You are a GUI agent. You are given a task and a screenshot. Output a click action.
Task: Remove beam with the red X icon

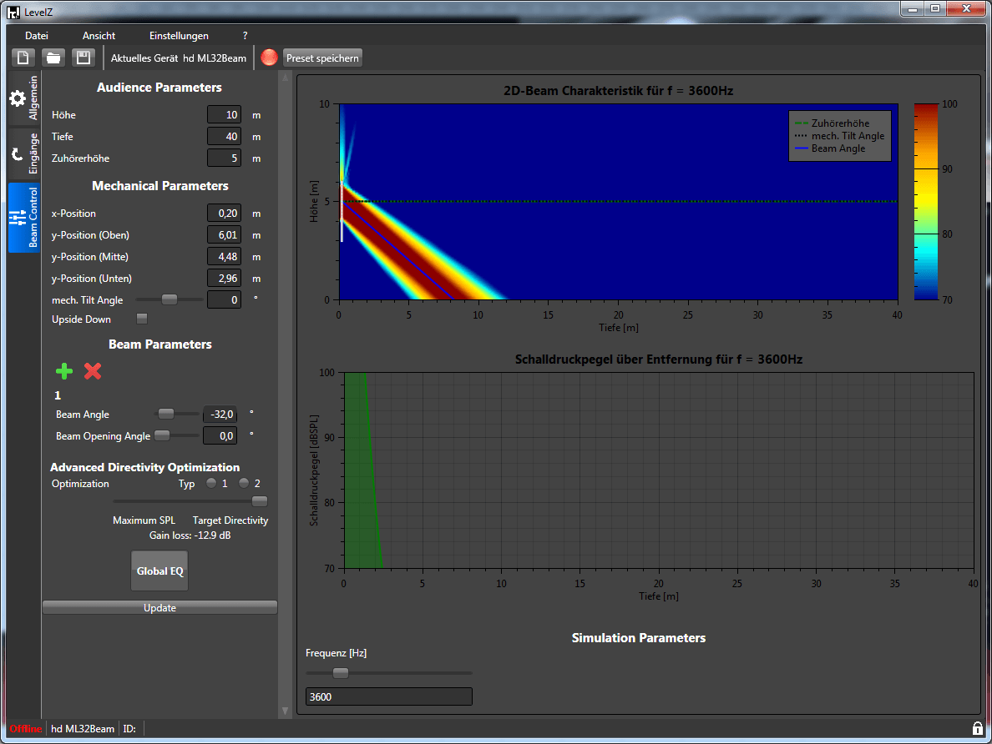pyautogui.click(x=93, y=371)
